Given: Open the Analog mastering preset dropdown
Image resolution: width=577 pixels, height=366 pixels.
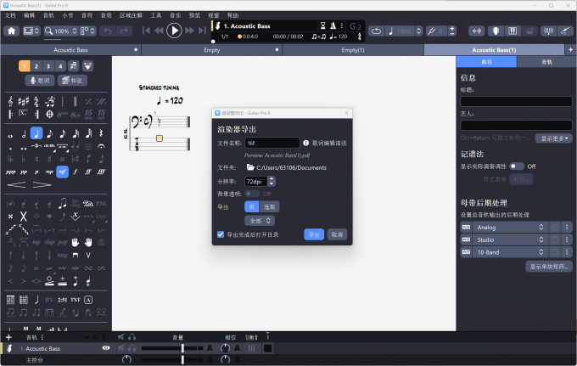Looking at the screenshot, I should [x=501, y=228].
